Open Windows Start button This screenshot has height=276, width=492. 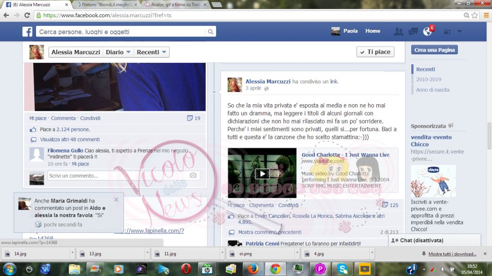click(x=9, y=269)
